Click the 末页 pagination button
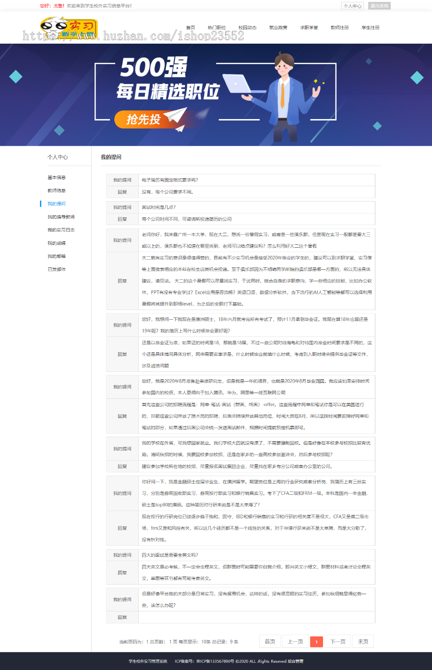This screenshot has height=670, width=432. click(x=363, y=642)
